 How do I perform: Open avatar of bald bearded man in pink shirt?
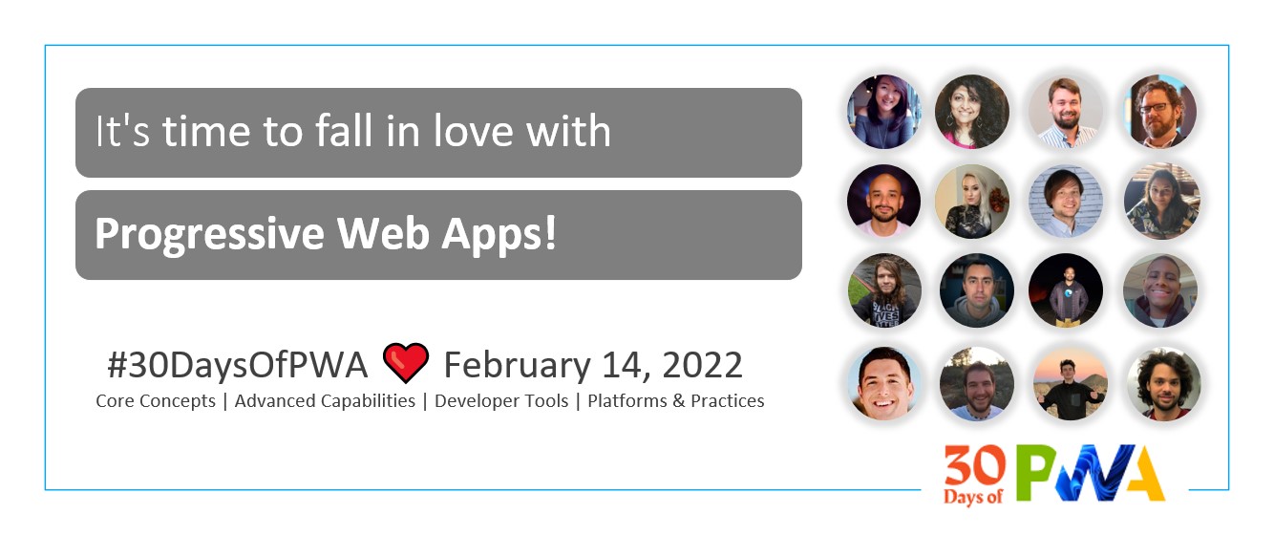tap(883, 201)
